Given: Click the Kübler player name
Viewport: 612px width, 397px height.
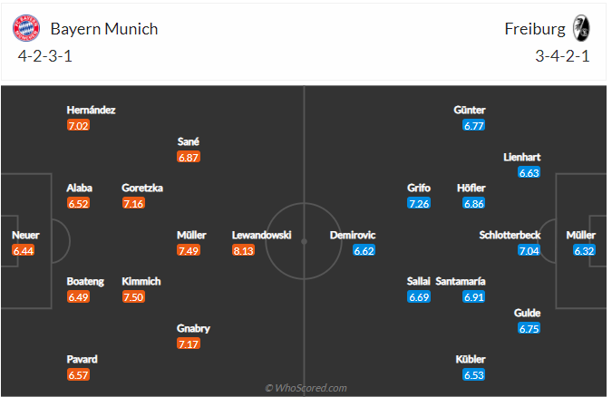Looking at the screenshot, I should tap(471, 359).
